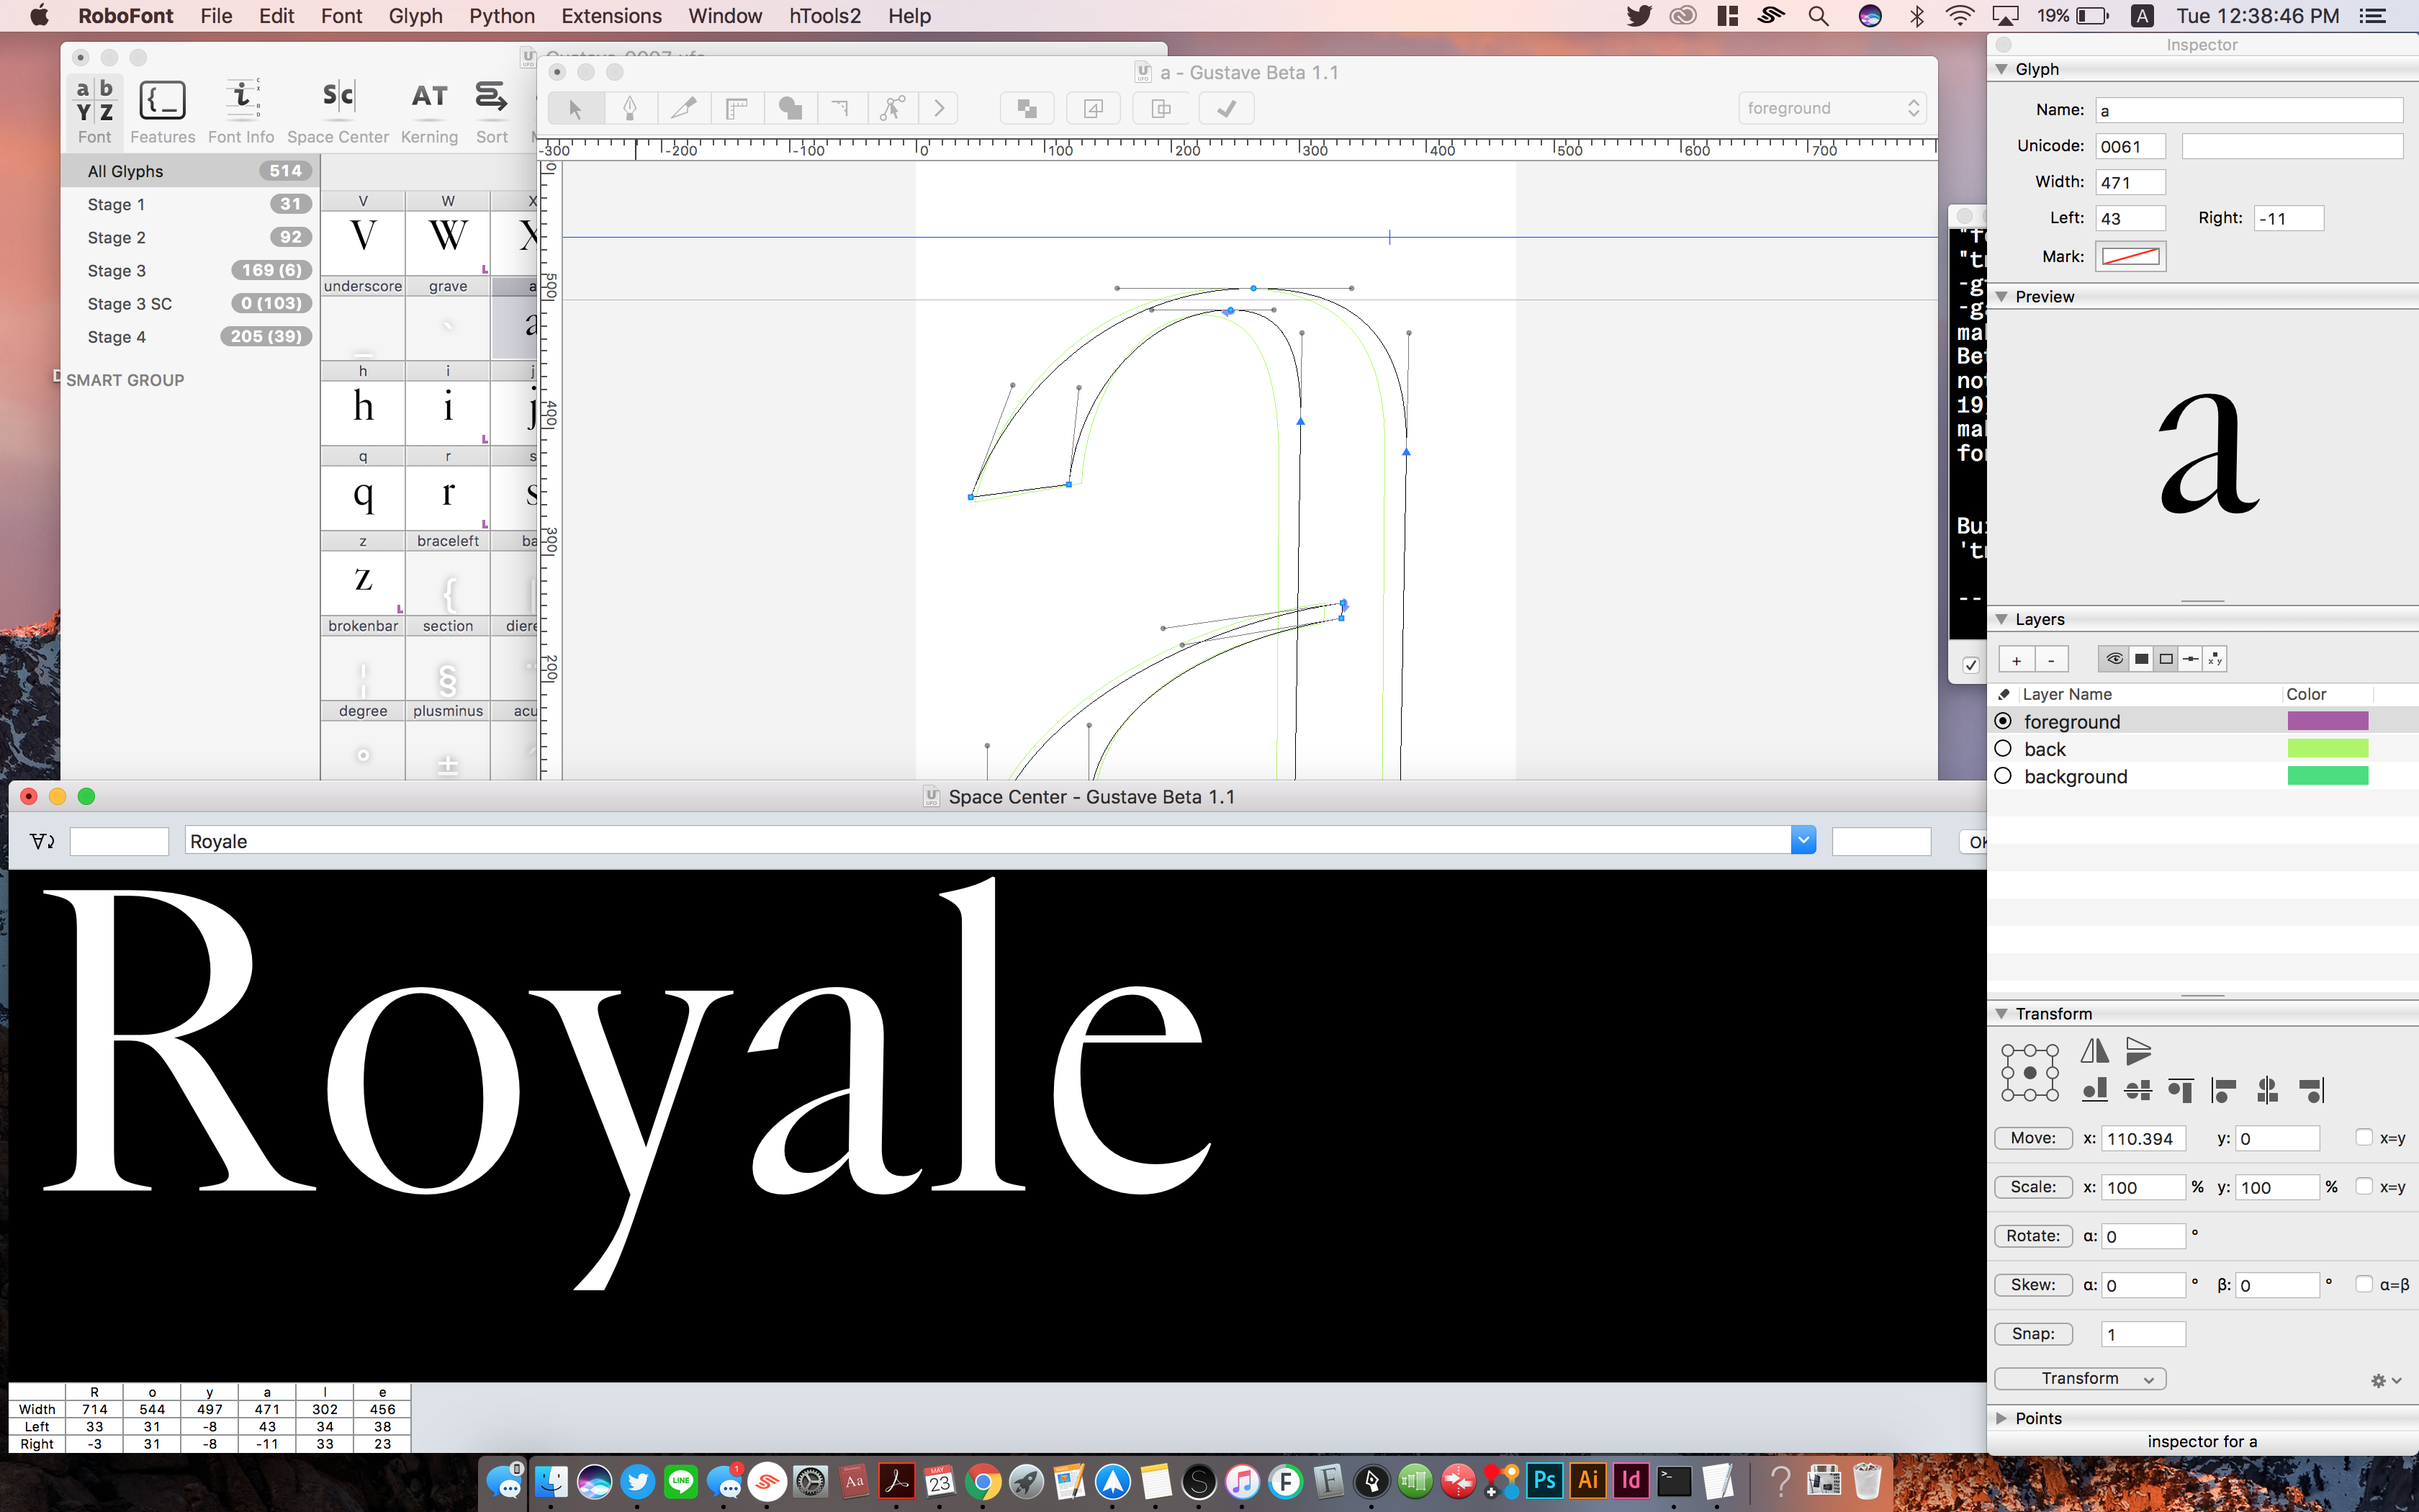Image resolution: width=2419 pixels, height=1512 pixels.
Task: Expand the Points section in Inspector
Action: click(2001, 1418)
